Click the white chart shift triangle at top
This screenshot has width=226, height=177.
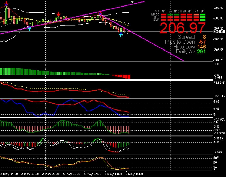(x=132, y=2)
